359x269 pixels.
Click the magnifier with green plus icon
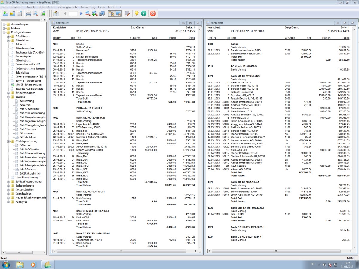[x=95, y=13]
